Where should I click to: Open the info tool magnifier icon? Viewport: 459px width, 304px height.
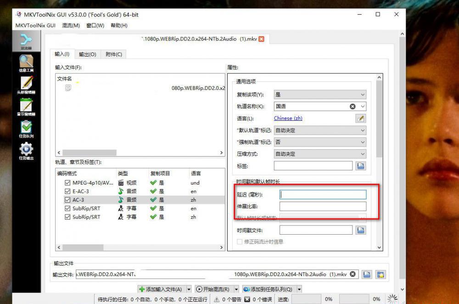[x=26, y=63]
